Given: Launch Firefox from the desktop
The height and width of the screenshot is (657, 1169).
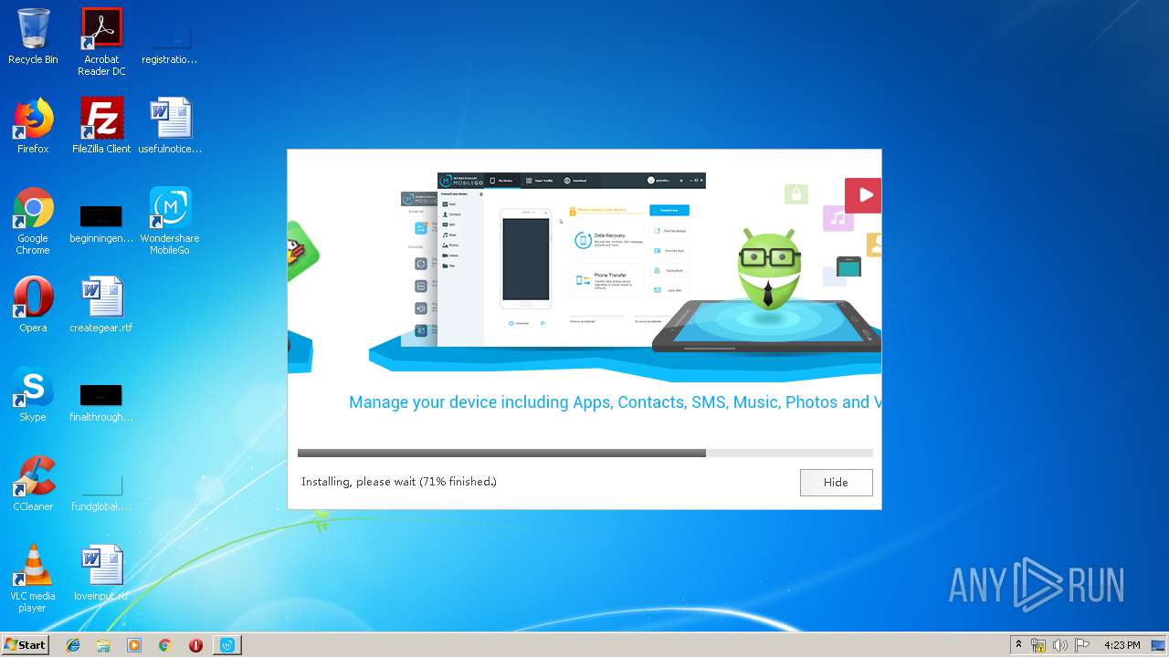Looking at the screenshot, I should click(x=33, y=126).
